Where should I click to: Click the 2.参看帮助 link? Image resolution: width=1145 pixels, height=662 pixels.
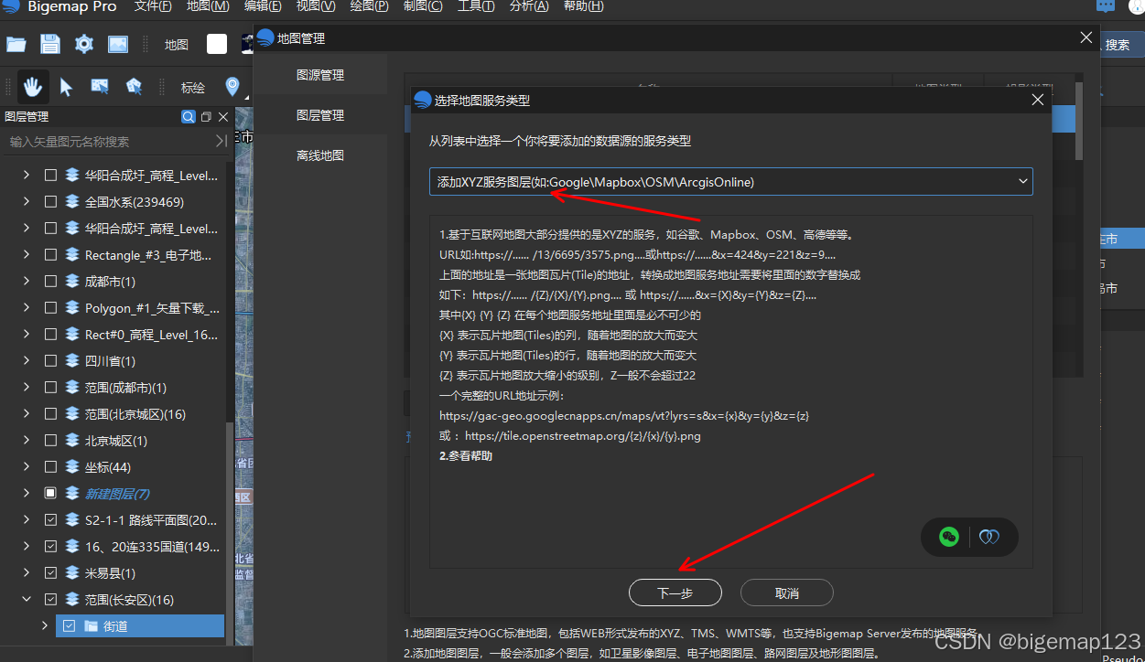click(466, 455)
